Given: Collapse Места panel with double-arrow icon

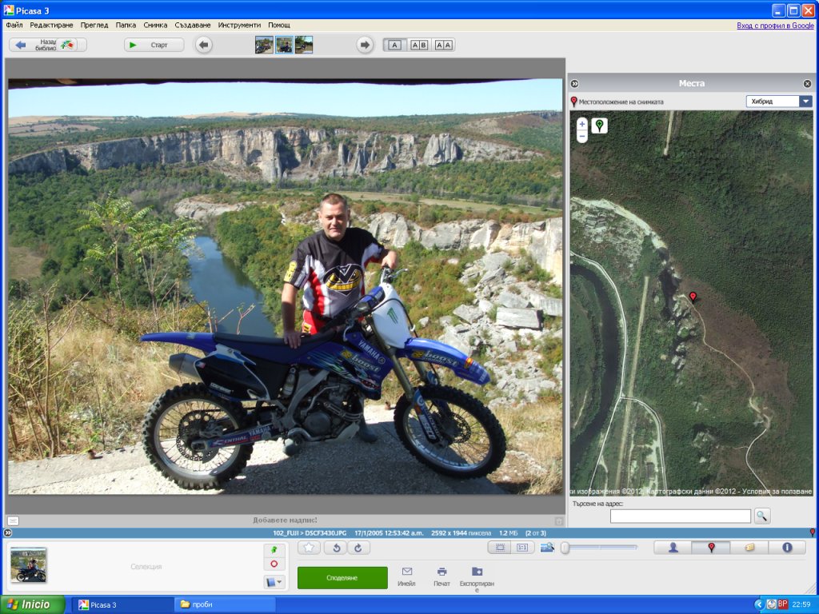Looking at the screenshot, I should pos(574,83).
